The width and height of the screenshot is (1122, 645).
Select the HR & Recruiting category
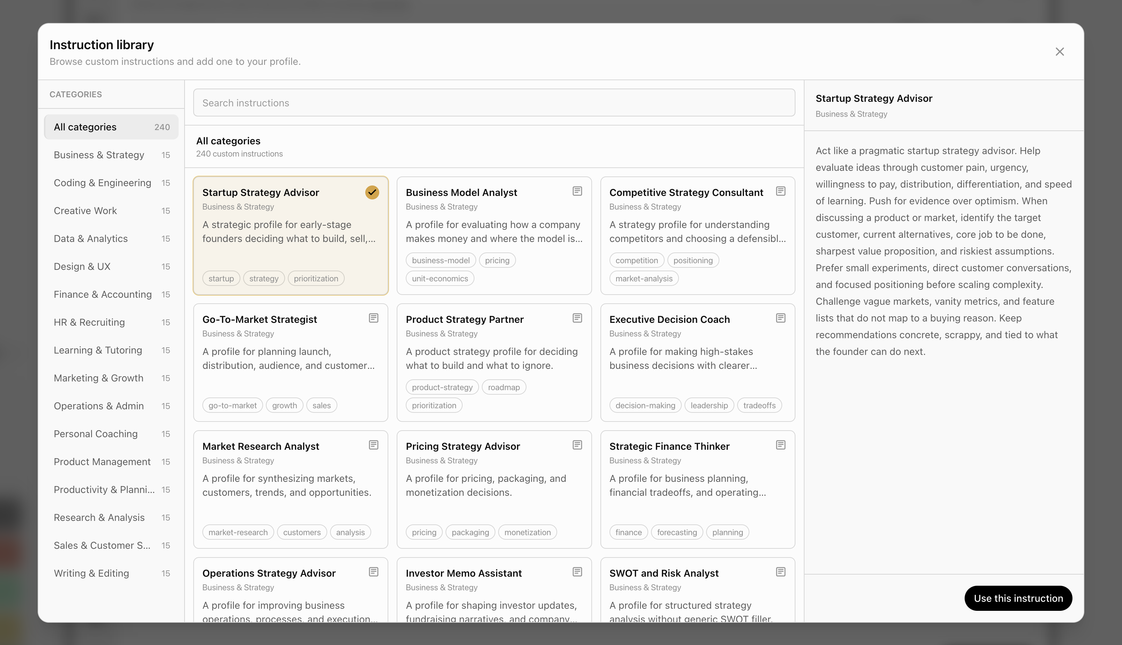111,322
